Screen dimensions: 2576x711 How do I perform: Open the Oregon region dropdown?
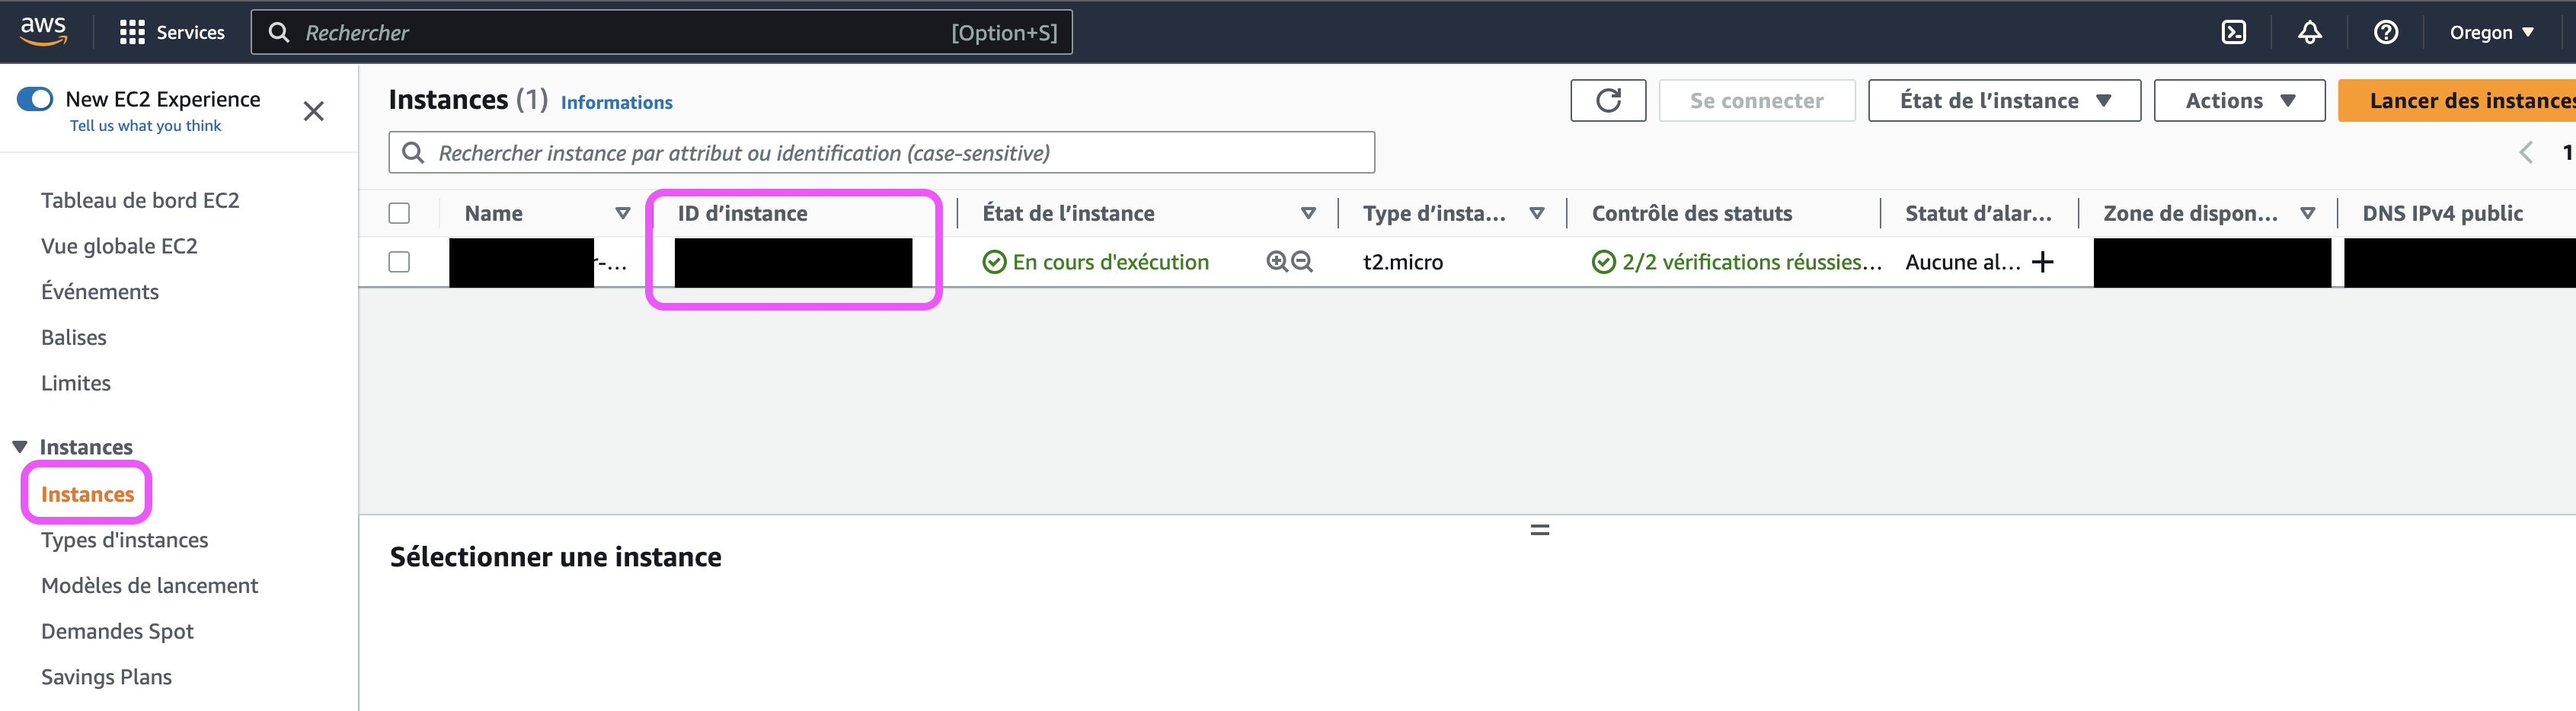(x=2492, y=32)
